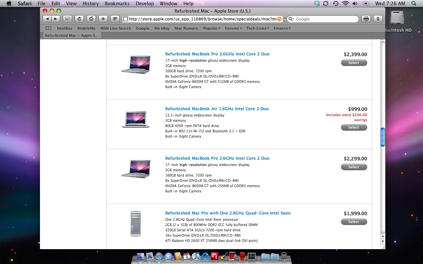Open the Trash in the Dock

(x=284, y=256)
